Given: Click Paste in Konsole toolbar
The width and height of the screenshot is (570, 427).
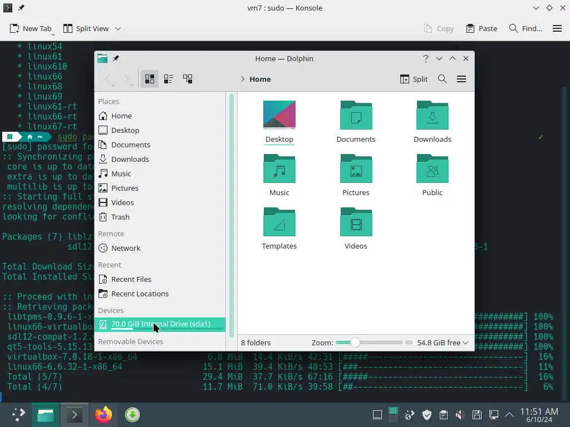Looking at the screenshot, I should pyautogui.click(x=481, y=29).
